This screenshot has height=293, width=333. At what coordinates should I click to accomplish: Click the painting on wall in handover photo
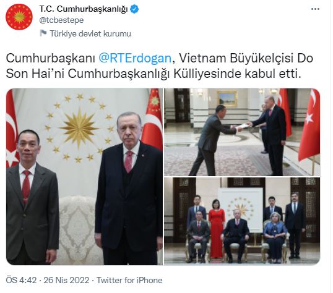[x=227, y=98]
